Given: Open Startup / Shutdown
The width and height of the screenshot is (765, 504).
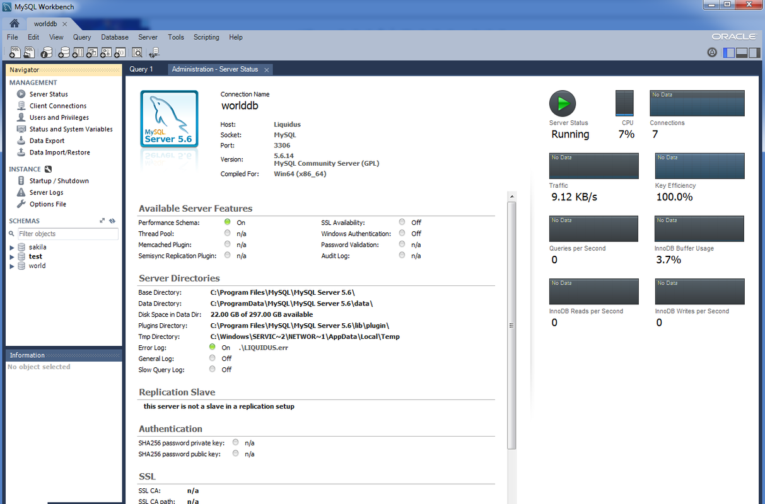Looking at the screenshot, I should (x=59, y=181).
